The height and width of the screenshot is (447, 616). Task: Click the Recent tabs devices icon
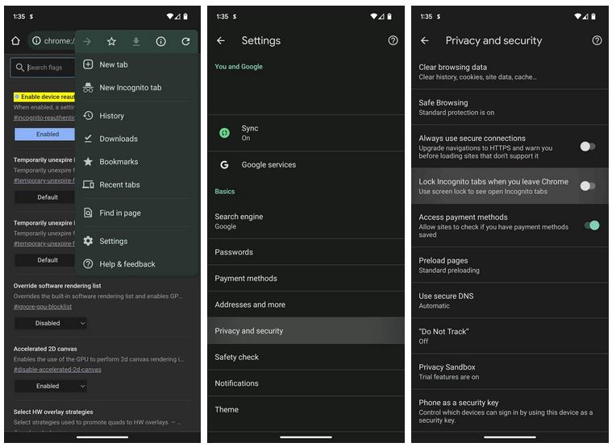(x=88, y=184)
